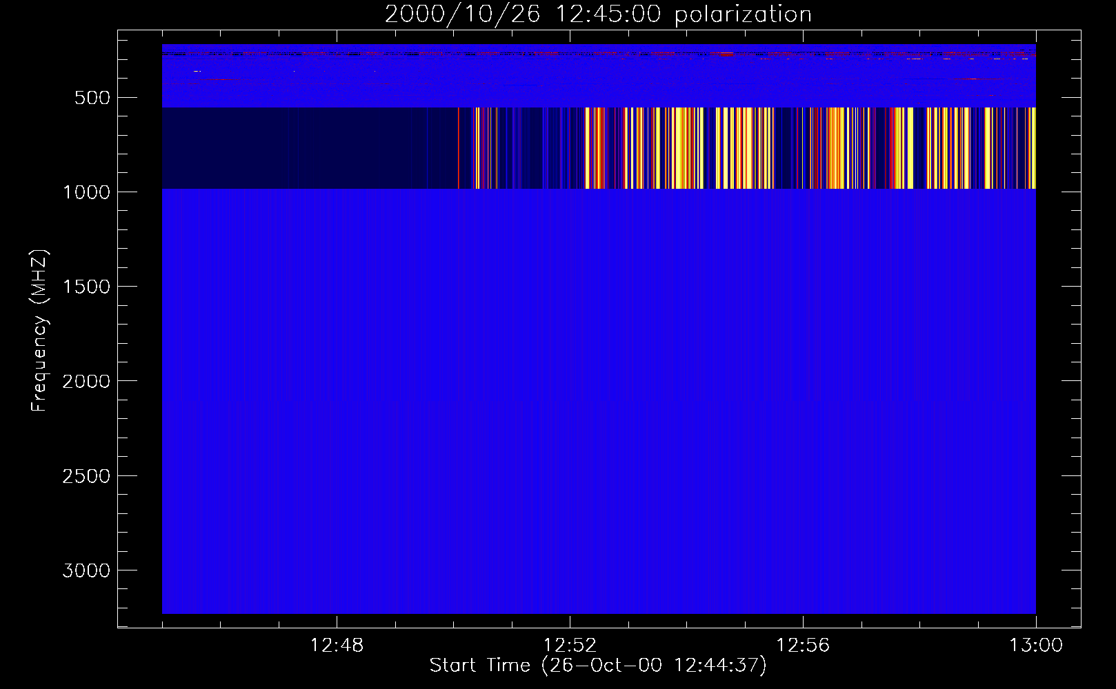The height and width of the screenshot is (689, 1116).
Task: Click the 1000 frequency tick label
Action: 86,192
